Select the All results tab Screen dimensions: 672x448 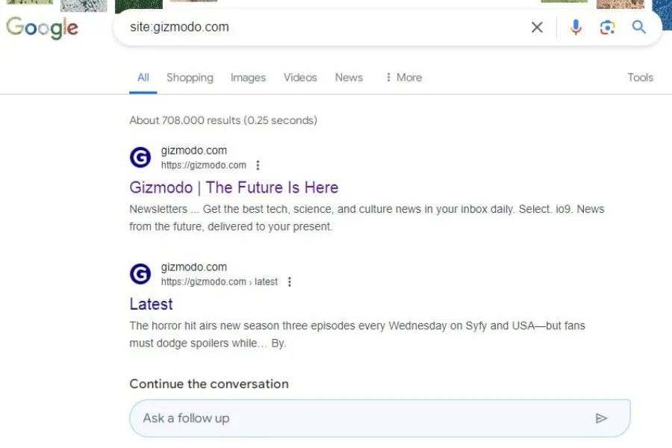pos(143,78)
